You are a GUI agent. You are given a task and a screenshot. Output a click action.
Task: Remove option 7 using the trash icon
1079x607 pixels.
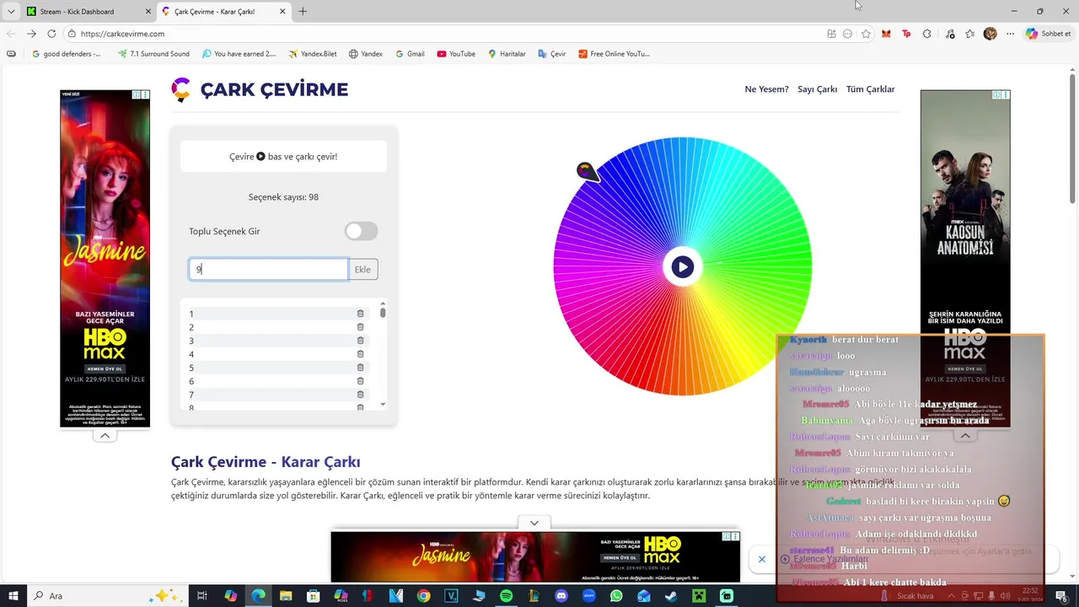(x=360, y=395)
